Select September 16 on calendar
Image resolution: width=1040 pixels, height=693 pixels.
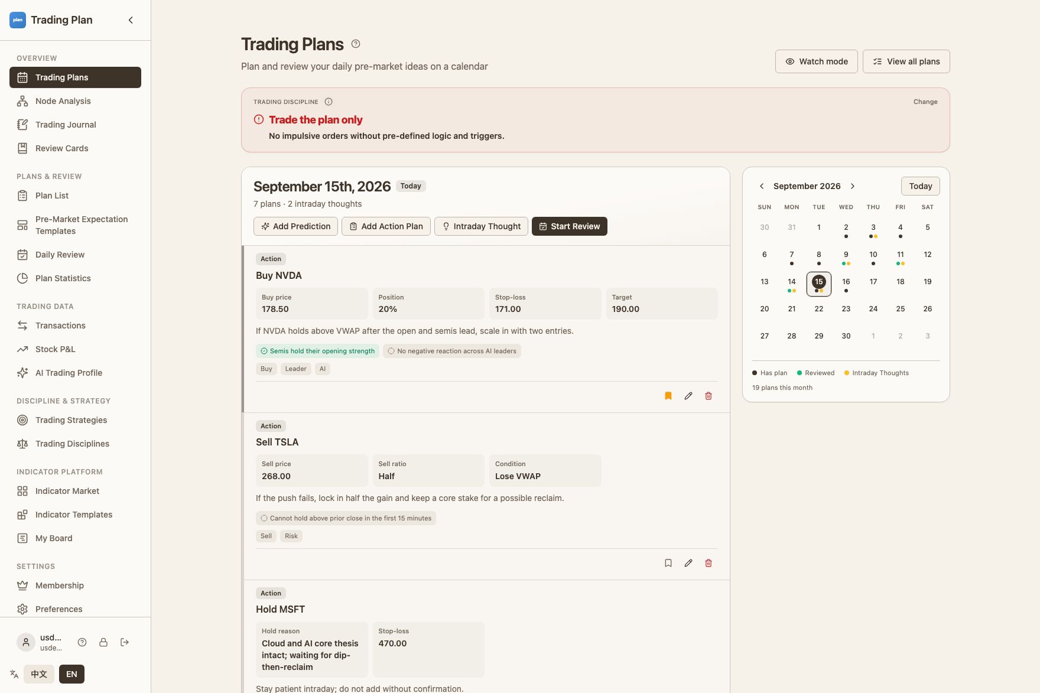tap(846, 284)
